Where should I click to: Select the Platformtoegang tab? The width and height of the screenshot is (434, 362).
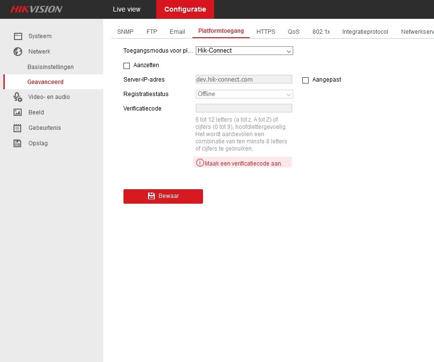point(221,31)
